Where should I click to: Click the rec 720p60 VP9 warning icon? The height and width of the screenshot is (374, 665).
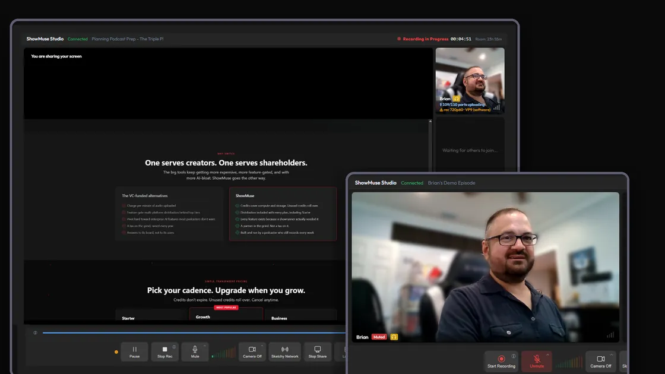coord(441,110)
